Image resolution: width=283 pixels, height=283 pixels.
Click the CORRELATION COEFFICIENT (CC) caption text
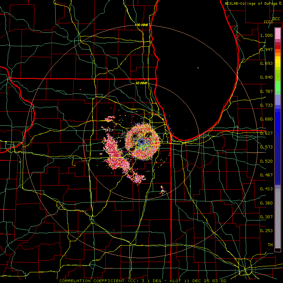99,281
